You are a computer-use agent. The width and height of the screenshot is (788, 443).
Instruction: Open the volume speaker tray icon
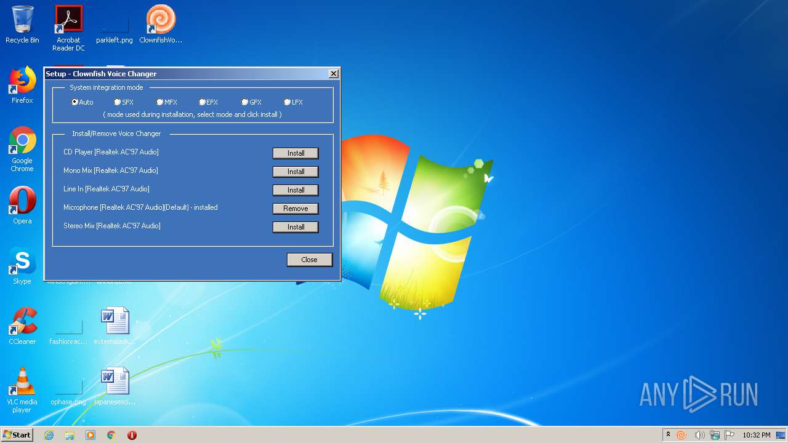(699, 435)
